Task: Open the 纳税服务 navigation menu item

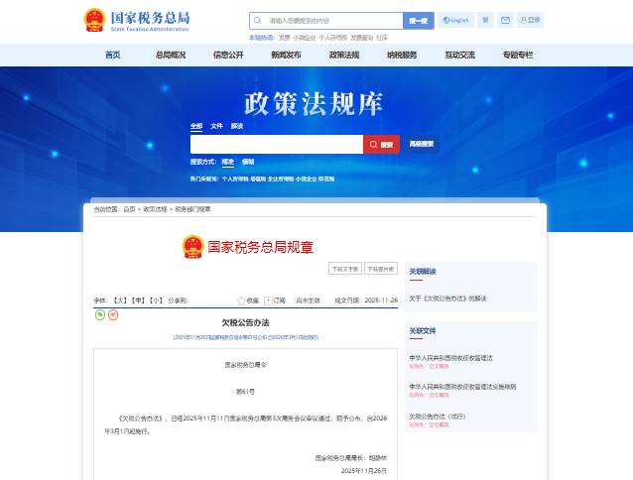Action: point(402,55)
